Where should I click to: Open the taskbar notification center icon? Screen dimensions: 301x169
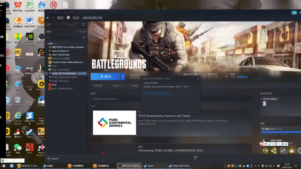(296, 166)
